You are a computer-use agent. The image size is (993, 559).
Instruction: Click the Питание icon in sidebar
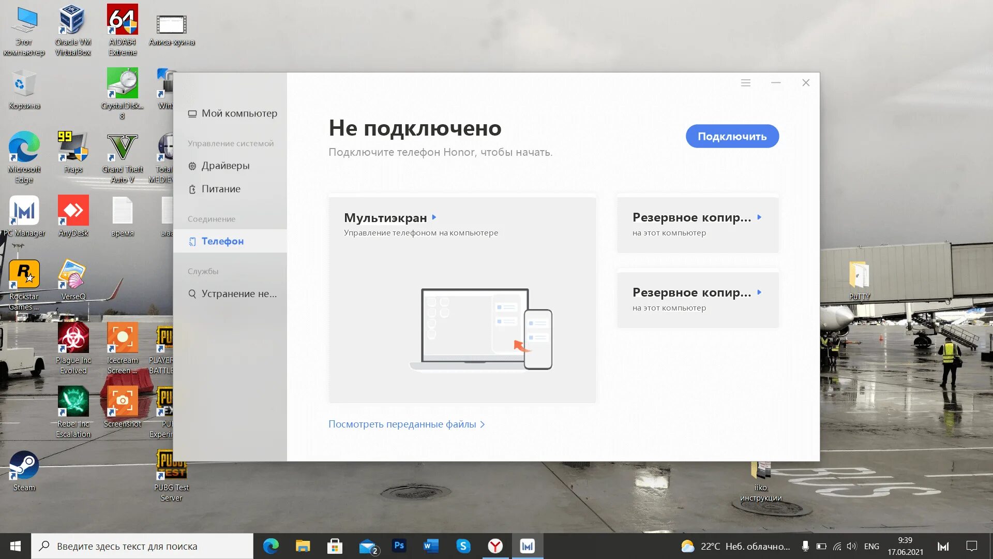coord(192,188)
